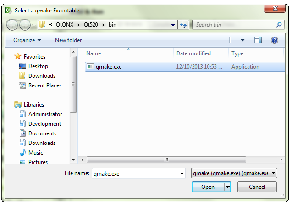Show the preview pane
The image size is (292, 208).
(258, 40)
